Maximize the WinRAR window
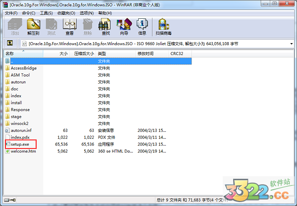Image resolution: width=297 pixels, height=206 pixels. [274, 3]
